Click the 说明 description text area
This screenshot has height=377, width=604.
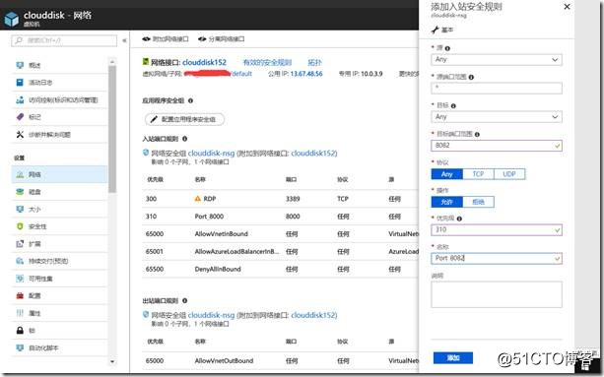(x=497, y=294)
